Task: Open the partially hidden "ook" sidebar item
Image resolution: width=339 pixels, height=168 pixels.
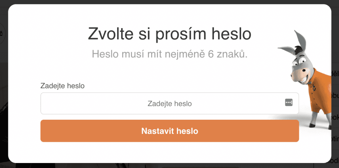Action: point(335,117)
